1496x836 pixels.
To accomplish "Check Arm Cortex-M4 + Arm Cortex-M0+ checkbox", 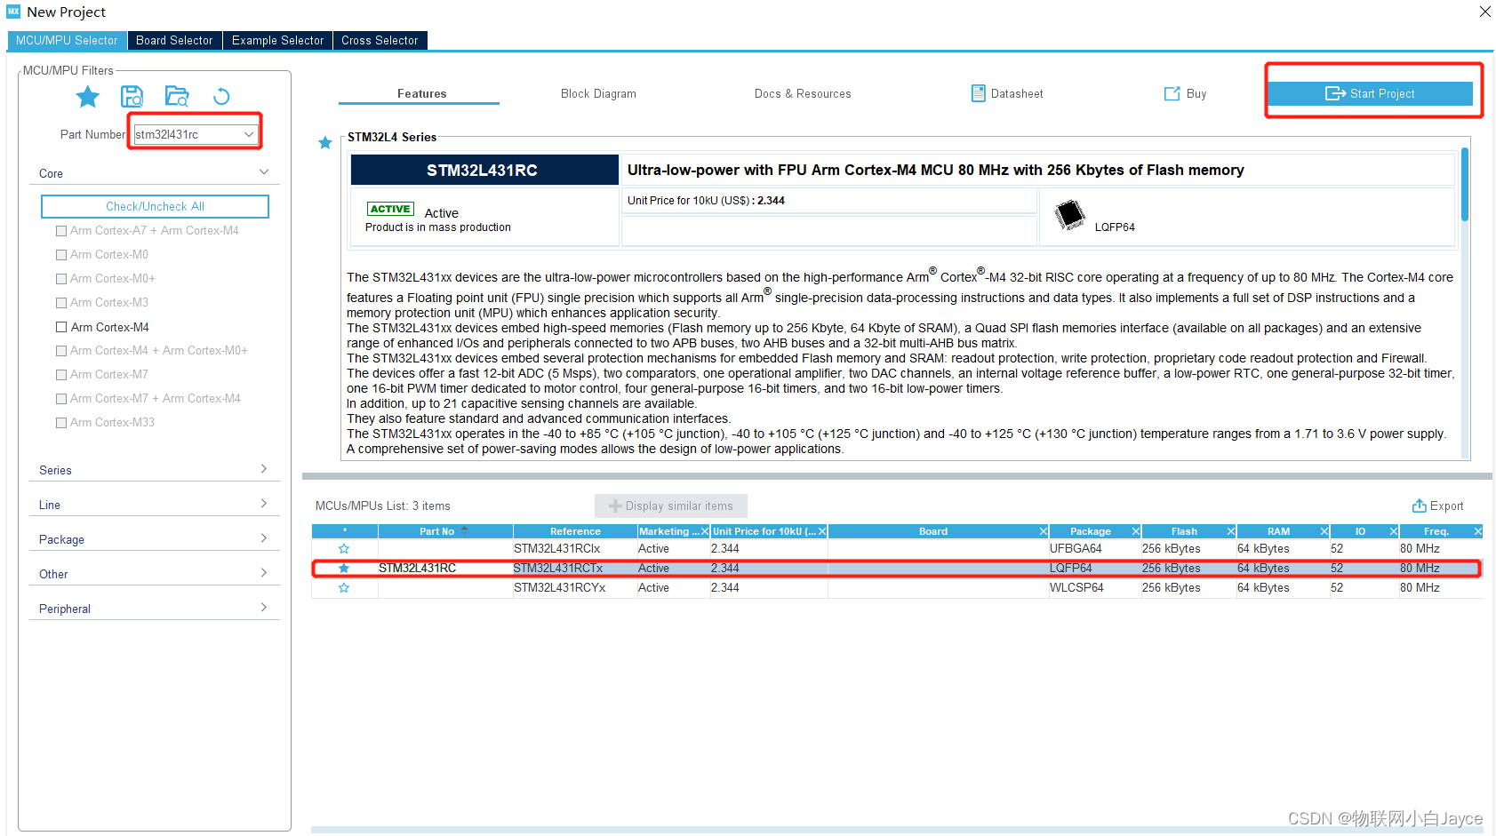I will [61, 351].
